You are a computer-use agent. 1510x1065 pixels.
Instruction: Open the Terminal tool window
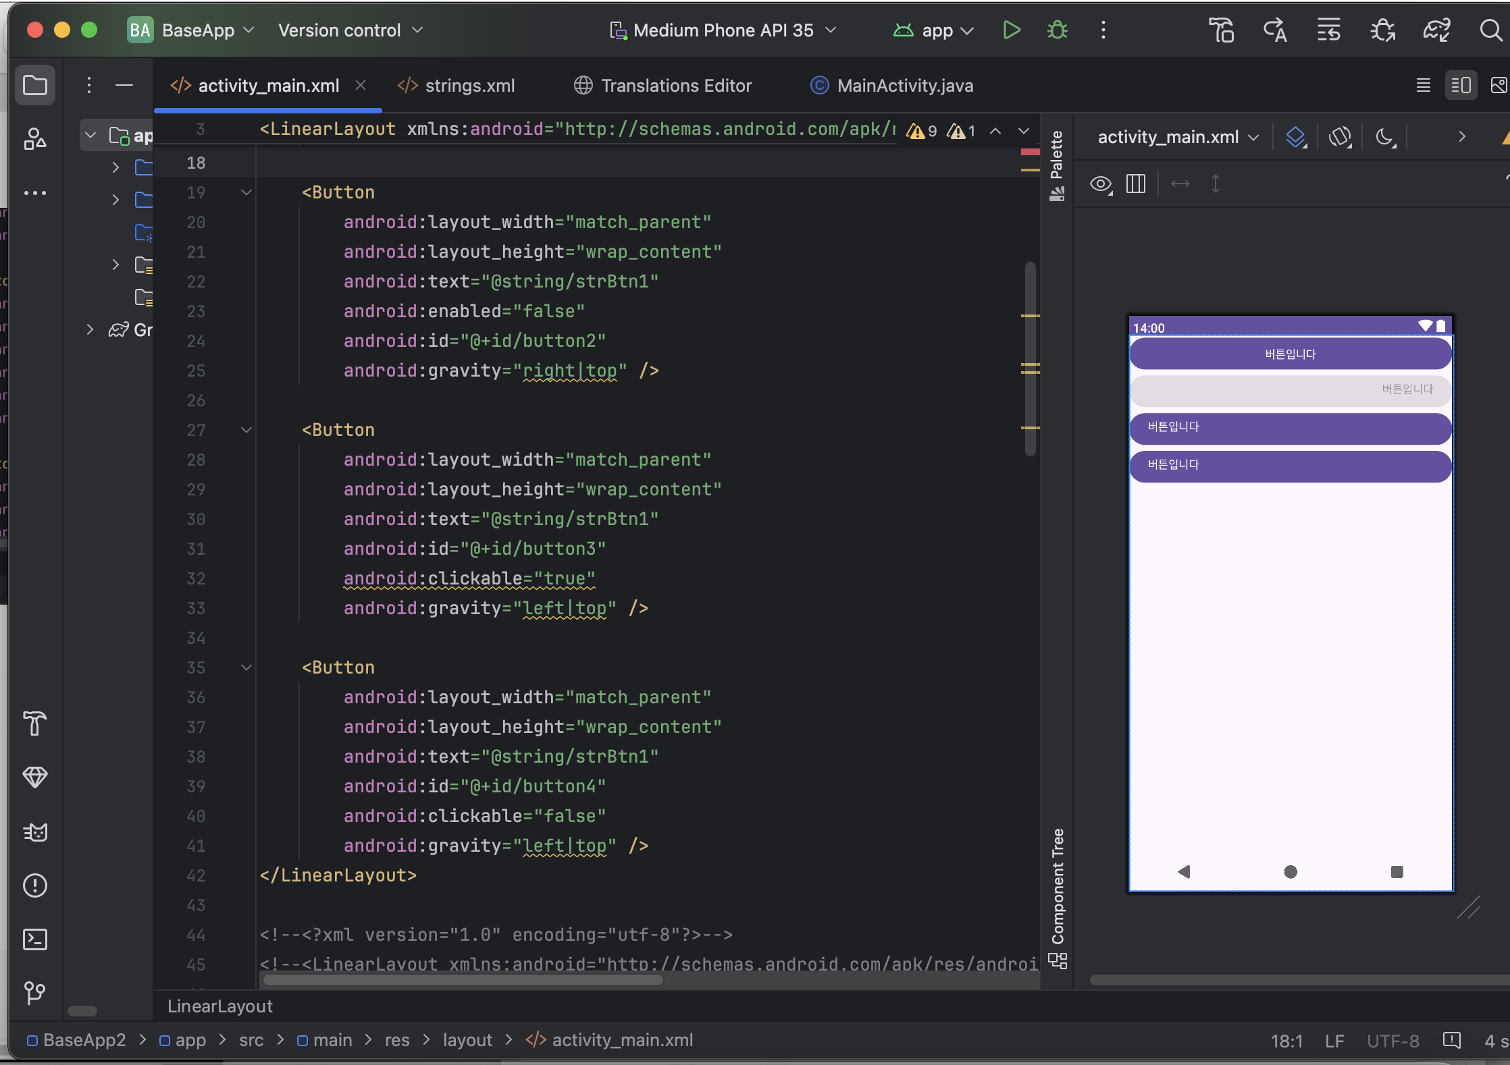pos(35,939)
